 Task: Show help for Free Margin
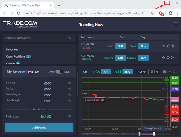tap(69, 95)
